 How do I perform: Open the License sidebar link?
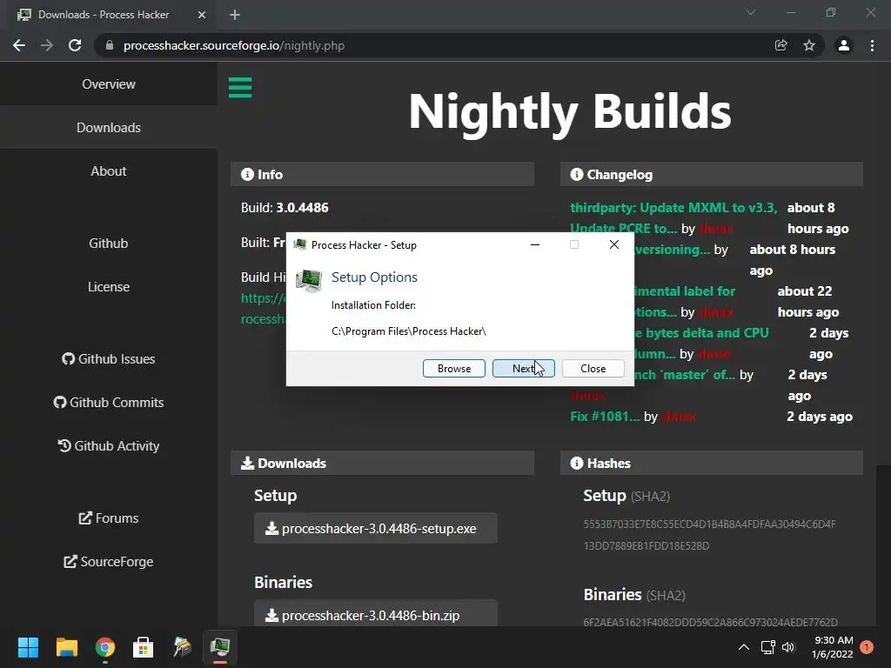(x=109, y=287)
